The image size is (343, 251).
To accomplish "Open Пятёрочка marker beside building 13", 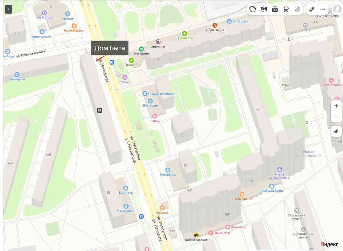I will tap(168, 170).
